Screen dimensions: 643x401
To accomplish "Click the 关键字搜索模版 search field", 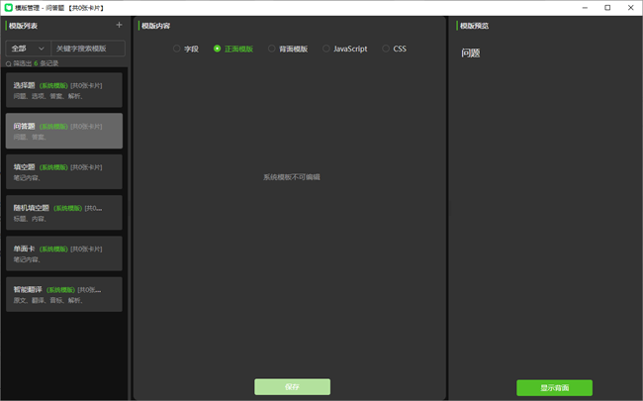I will point(88,48).
